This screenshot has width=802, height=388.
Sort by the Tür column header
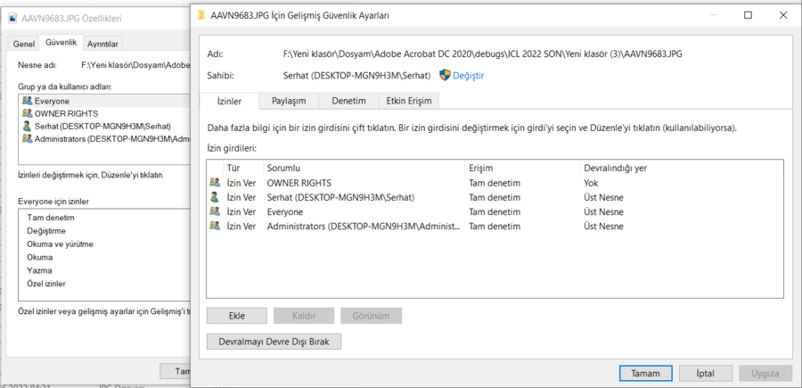pyautogui.click(x=243, y=168)
